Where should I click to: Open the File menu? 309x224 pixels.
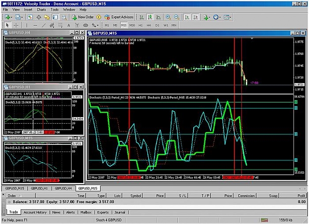pyautogui.click(x=5, y=9)
